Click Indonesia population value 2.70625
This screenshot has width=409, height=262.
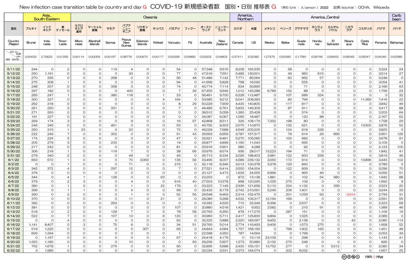pos(46,57)
